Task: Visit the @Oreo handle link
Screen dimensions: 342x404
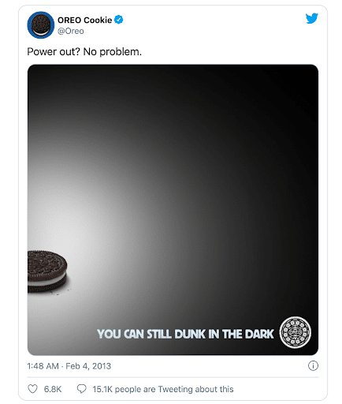Action: coord(71,31)
